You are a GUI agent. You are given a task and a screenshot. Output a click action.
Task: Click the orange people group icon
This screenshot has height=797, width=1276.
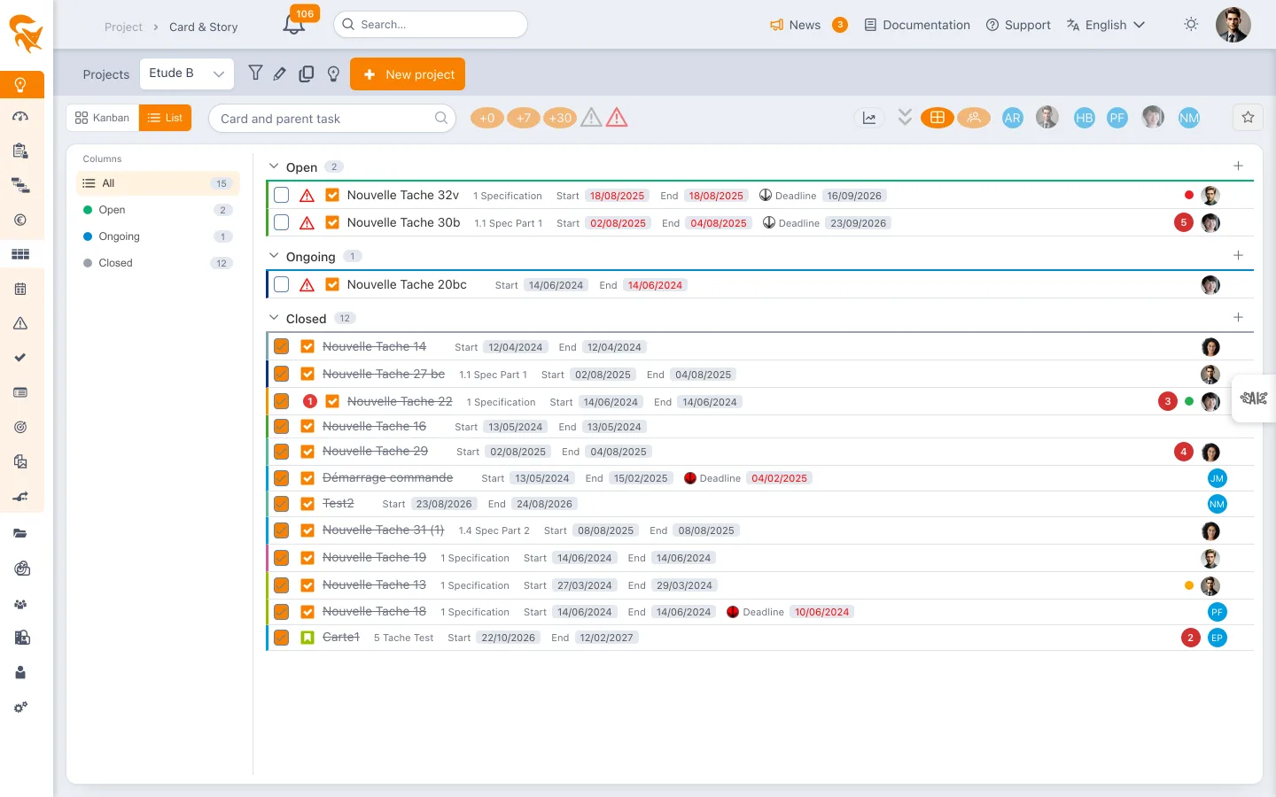[974, 118]
